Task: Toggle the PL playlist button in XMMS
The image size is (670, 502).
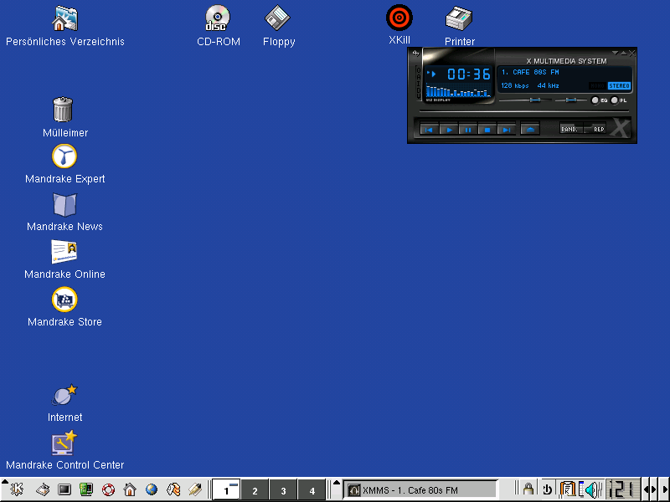Action: point(619,100)
